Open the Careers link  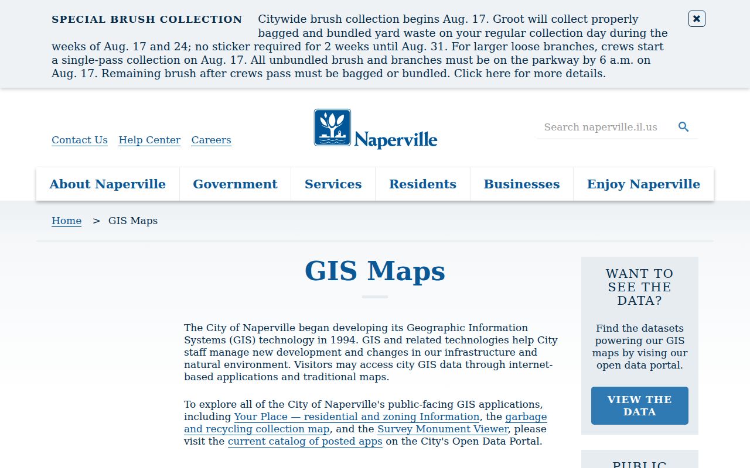click(x=211, y=140)
